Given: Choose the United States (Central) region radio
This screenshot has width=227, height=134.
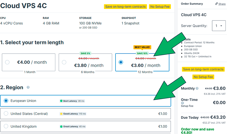Looking at the screenshot, I should 6,114.
